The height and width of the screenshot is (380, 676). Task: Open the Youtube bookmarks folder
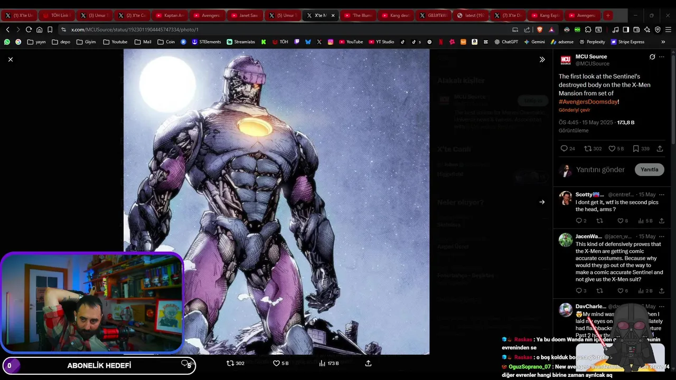(x=115, y=42)
